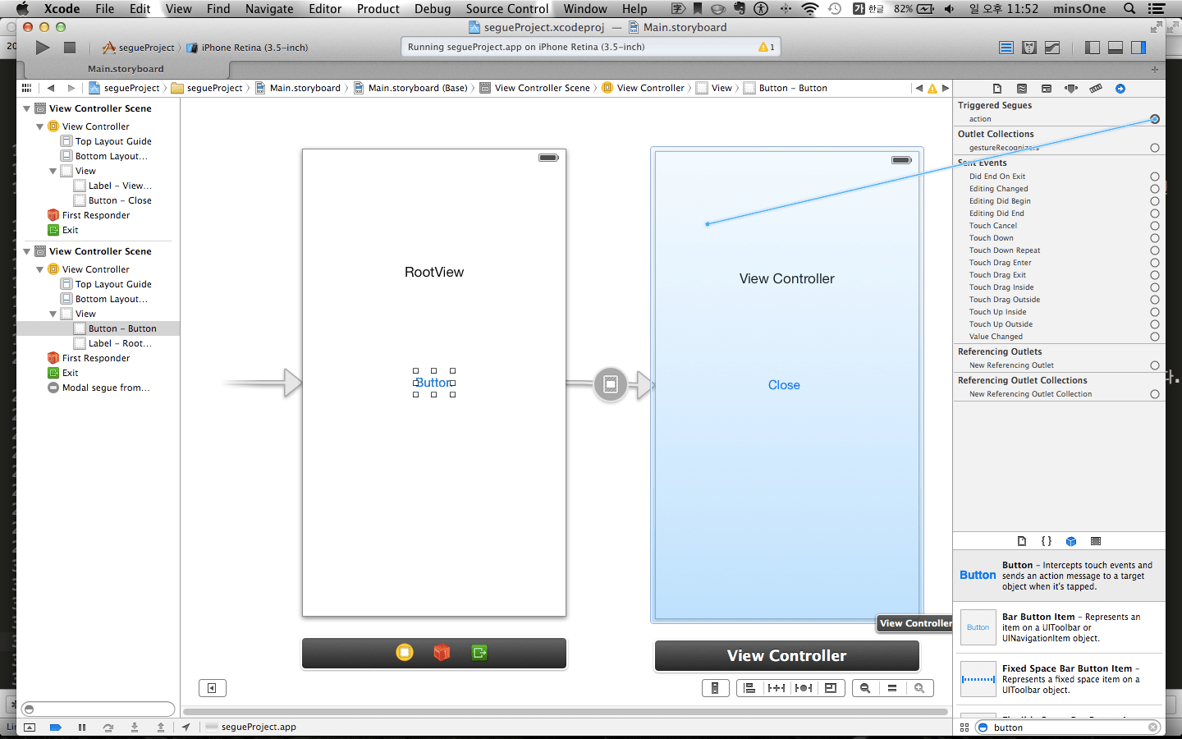Reset canvas zoom to actual size
The width and height of the screenshot is (1182, 739).
pos(892,688)
